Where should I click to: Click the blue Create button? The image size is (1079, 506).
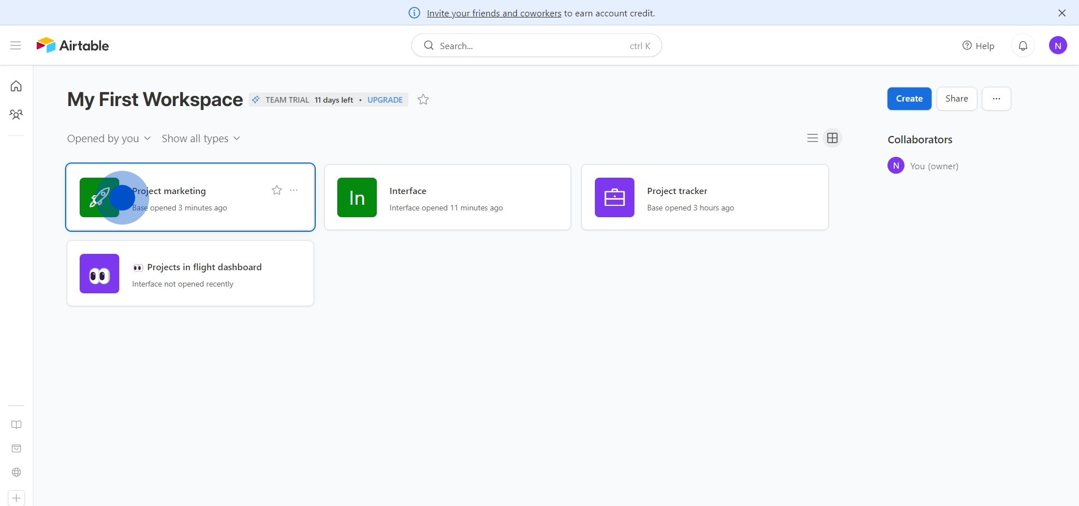point(909,99)
